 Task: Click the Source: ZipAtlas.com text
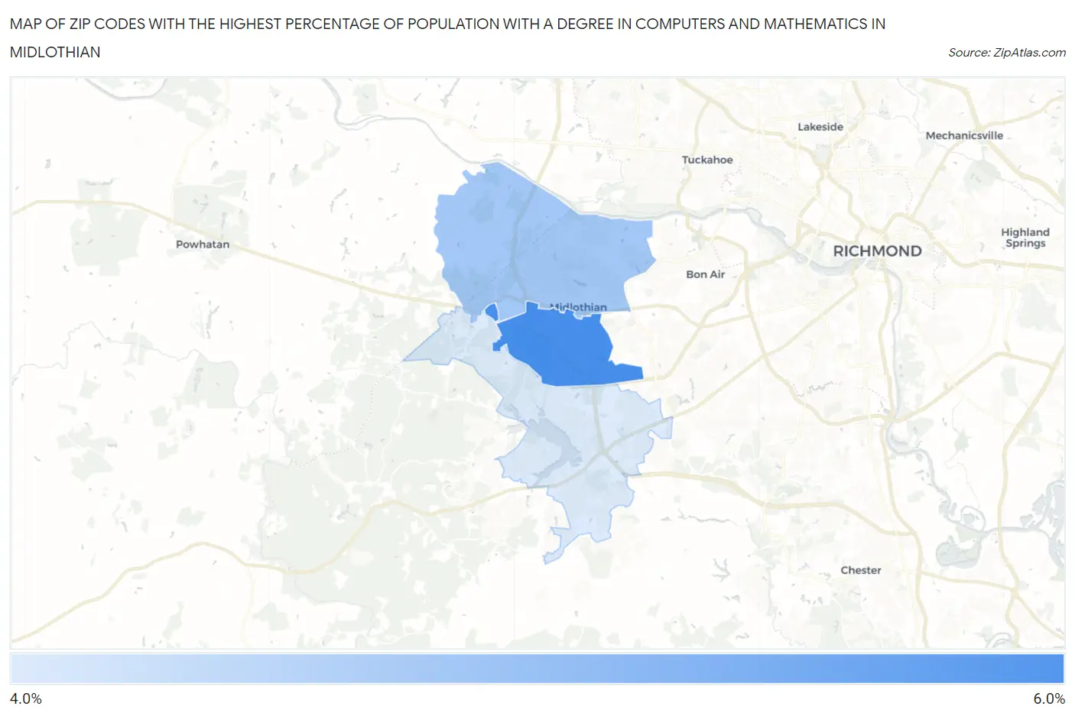pos(1007,53)
